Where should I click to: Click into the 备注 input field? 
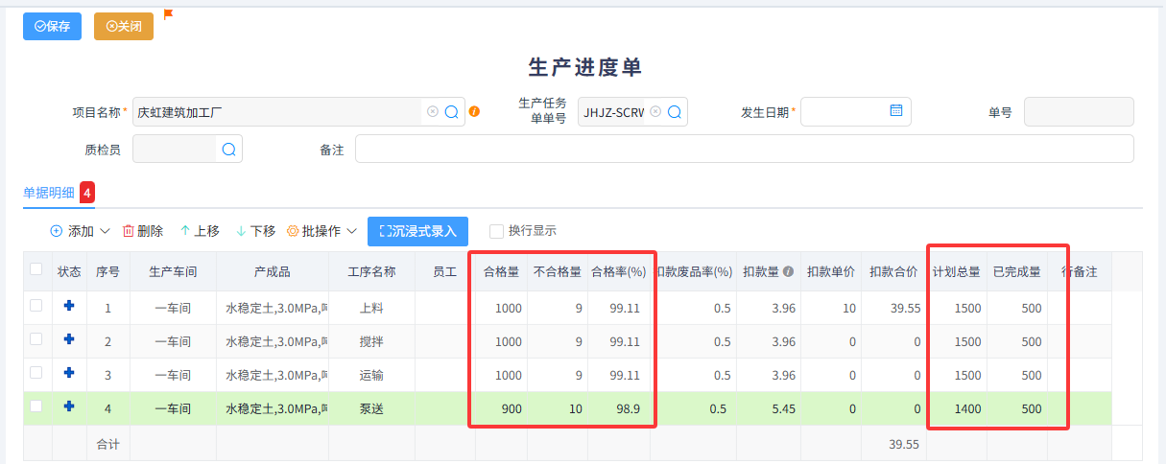pos(744,150)
